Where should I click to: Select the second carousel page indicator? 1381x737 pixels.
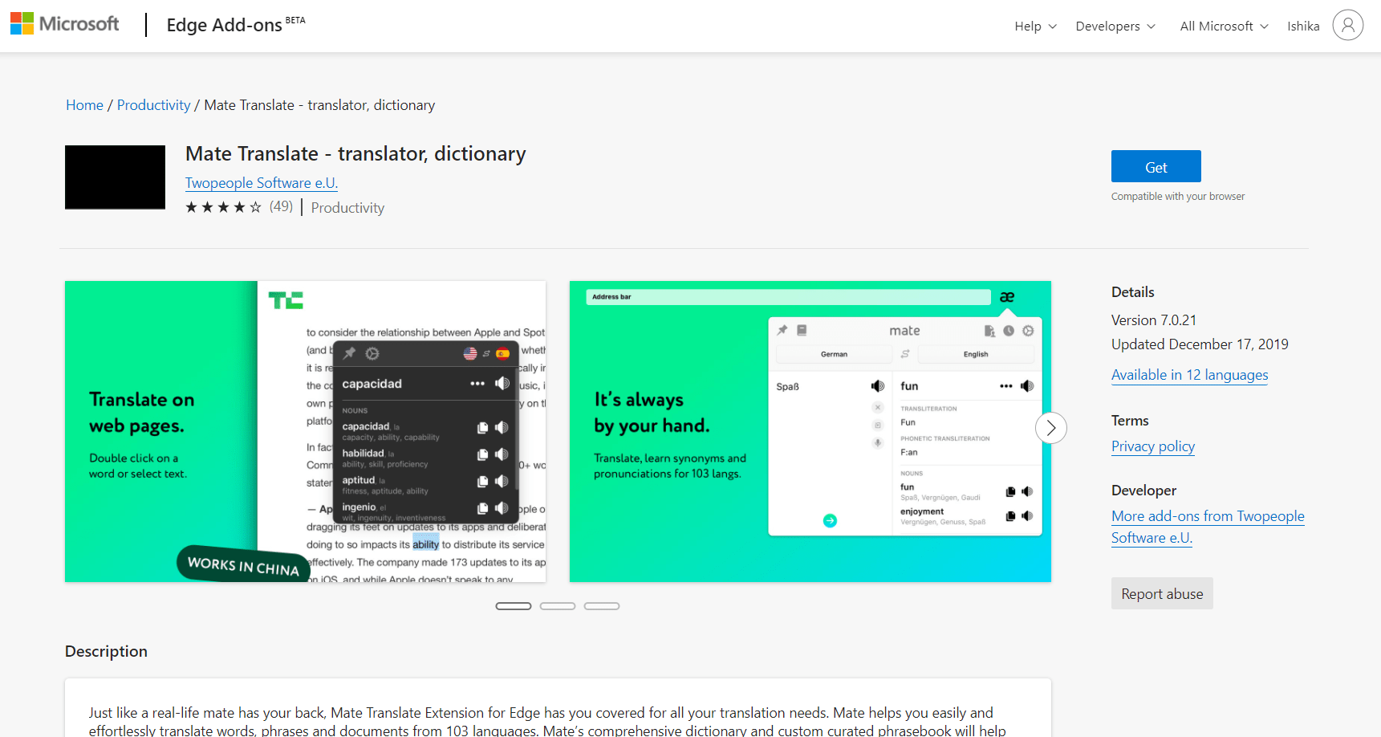tap(558, 606)
